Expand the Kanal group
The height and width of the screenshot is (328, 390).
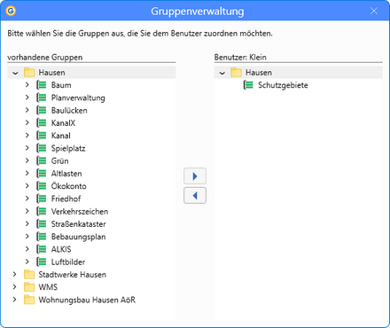[x=27, y=136]
